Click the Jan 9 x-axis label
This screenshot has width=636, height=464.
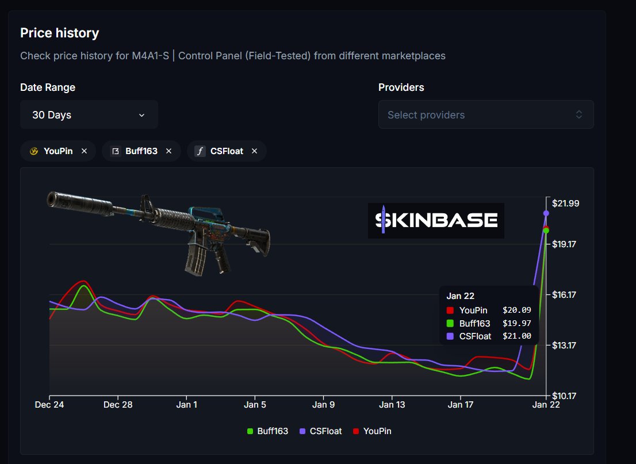point(323,405)
